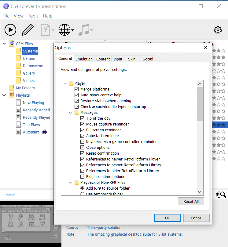The width and height of the screenshot is (228, 247).
Task: Select Add RP9 to source folder radio
Action: pyautogui.click(x=83, y=188)
